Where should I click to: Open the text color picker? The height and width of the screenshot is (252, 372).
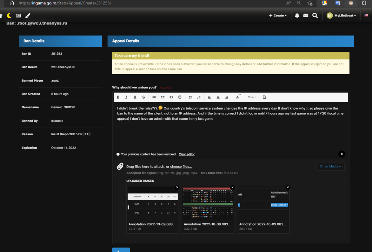click(238, 97)
